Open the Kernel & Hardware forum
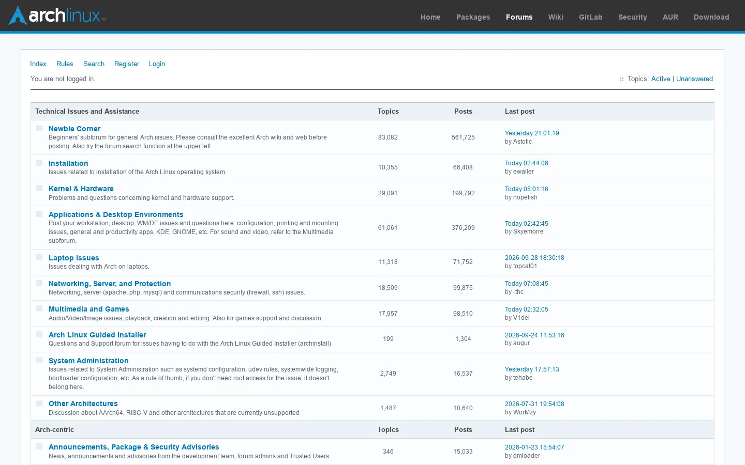745x465 pixels. pyautogui.click(x=81, y=189)
